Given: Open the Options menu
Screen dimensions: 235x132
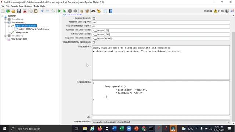Looking at the screenshot, I should [28, 6].
